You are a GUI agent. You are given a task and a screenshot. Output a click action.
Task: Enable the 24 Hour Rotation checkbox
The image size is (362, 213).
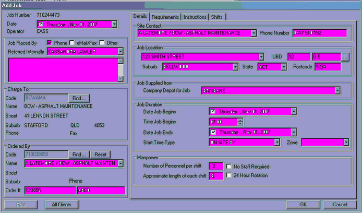229,175
